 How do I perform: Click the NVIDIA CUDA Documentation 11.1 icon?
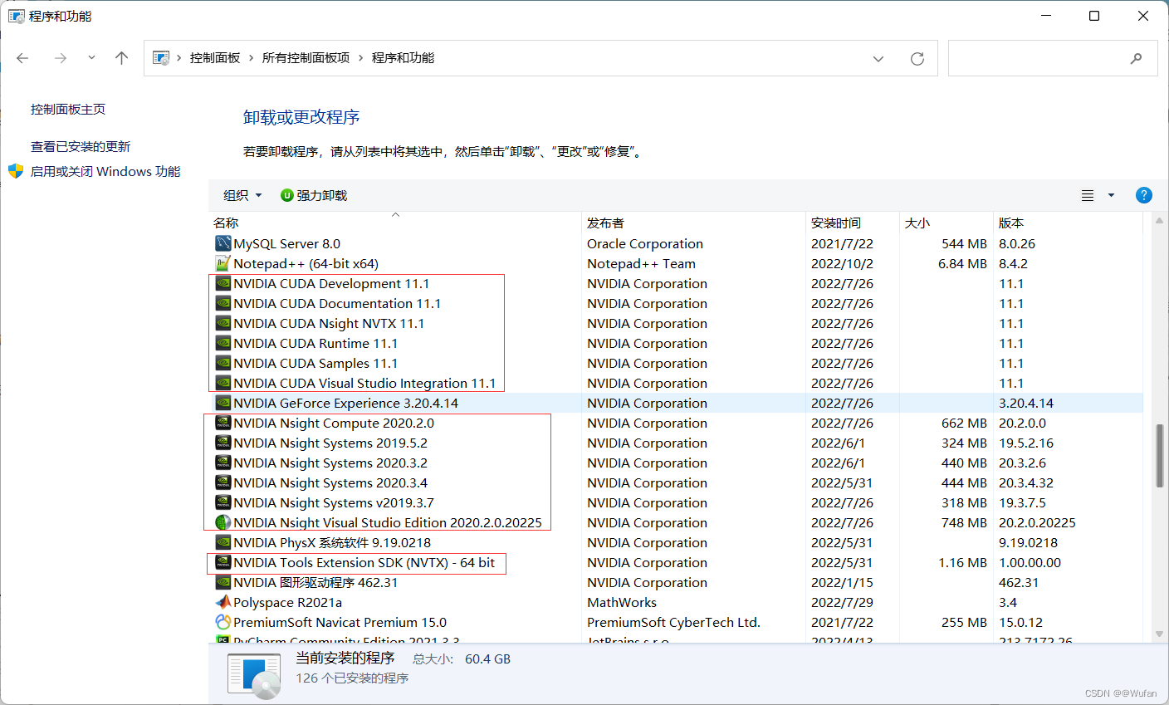223,303
